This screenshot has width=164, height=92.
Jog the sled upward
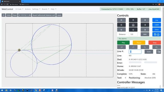[133, 20]
